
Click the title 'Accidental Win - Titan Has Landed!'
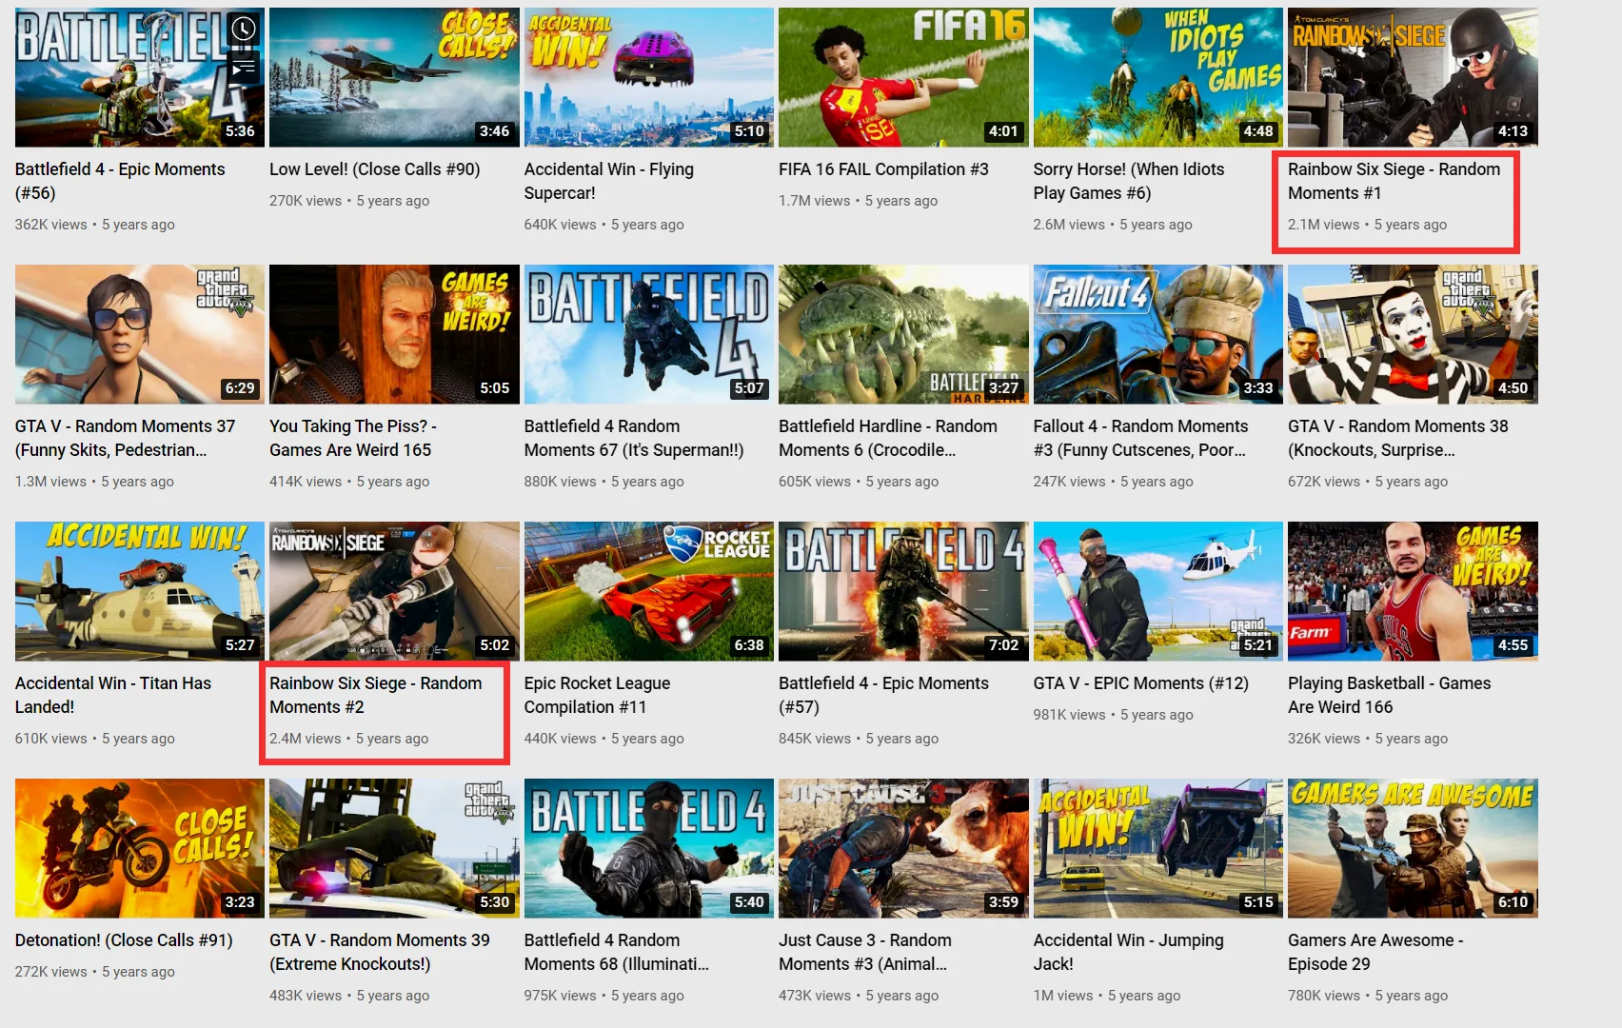(113, 695)
